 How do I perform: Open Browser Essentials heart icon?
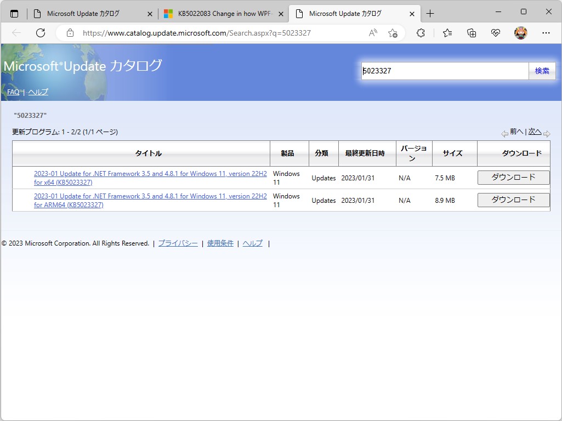point(495,33)
